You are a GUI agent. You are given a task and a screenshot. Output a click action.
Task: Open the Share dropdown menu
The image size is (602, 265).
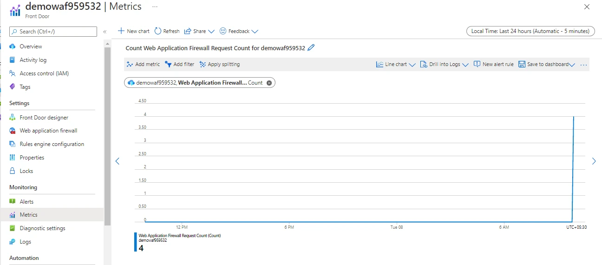(199, 31)
